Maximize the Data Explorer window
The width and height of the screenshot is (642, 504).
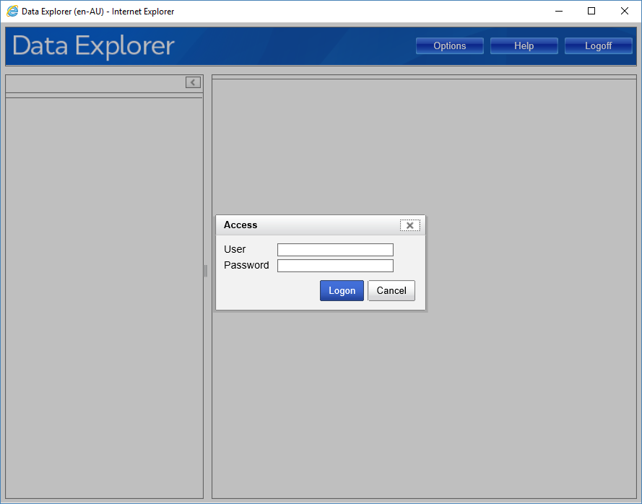pyautogui.click(x=591, y=12)
